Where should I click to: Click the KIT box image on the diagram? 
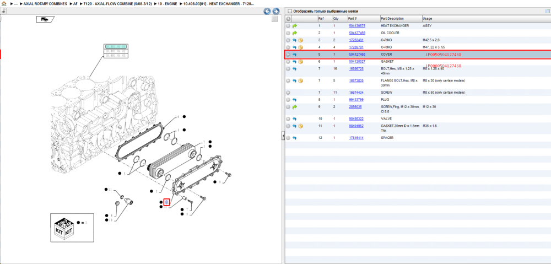click(64, 228)
